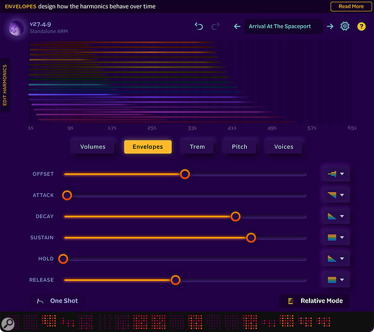374x332 pixels.
Task: Click the OFFSET label text
Action: tap(43, 174)
